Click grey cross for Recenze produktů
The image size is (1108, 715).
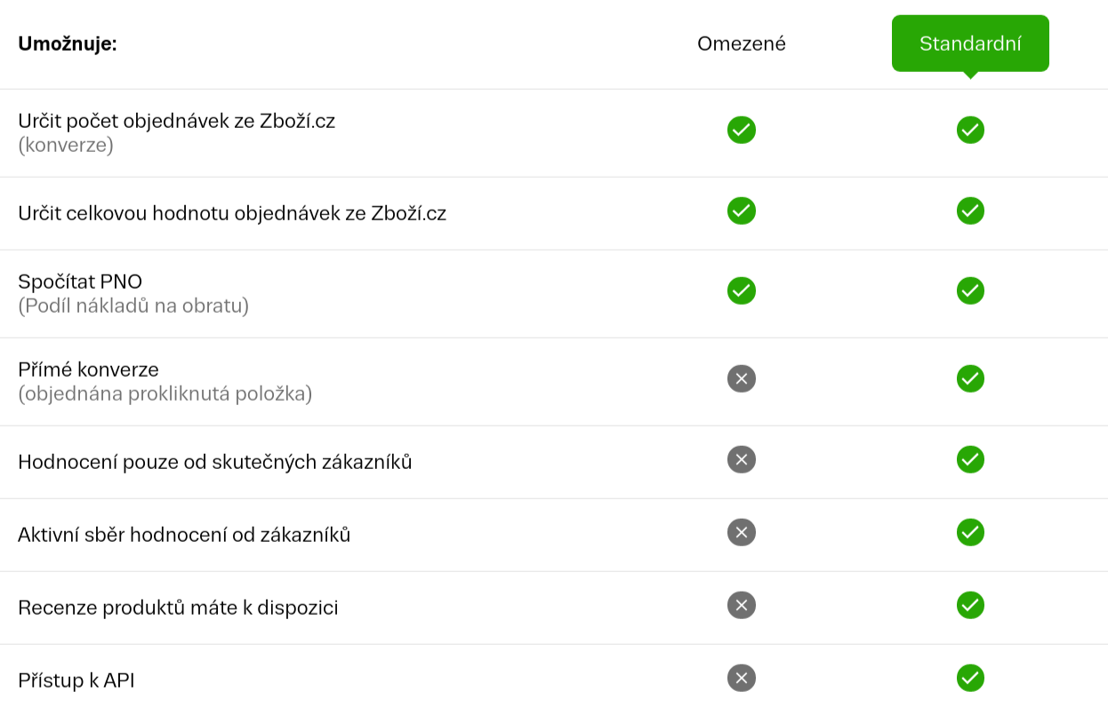[742, 605]
